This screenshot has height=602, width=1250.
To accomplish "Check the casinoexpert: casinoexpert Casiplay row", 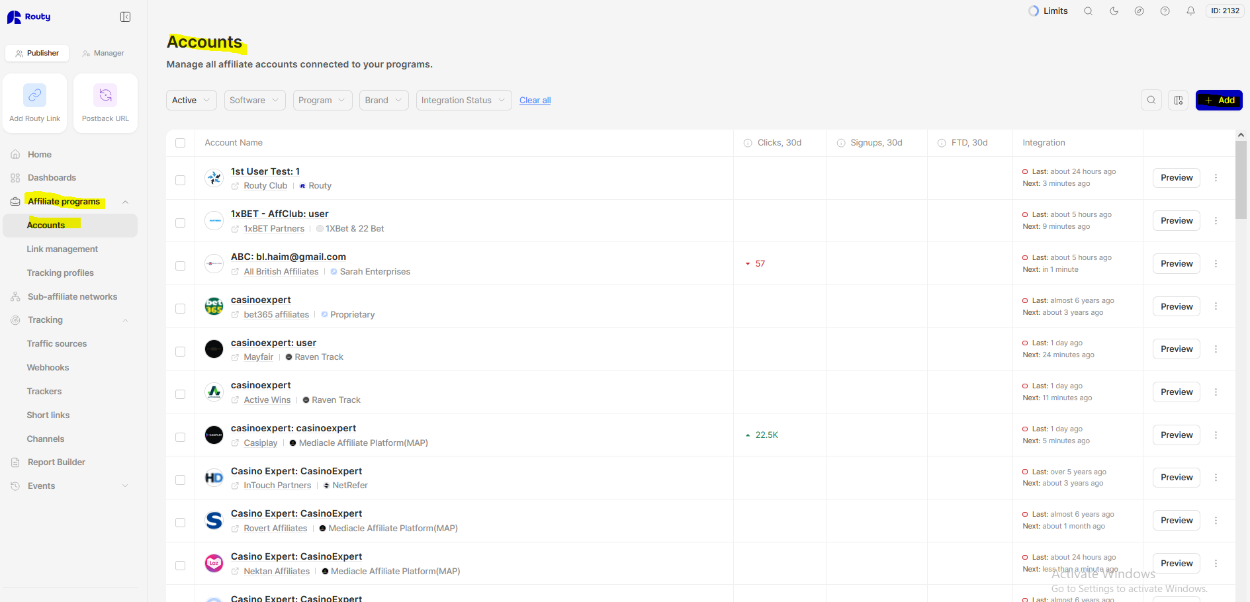I will click(x=180, y=437).
